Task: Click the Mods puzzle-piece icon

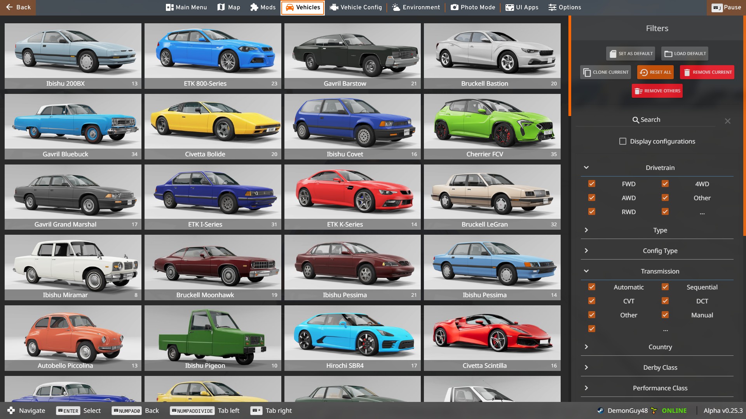Action: [254, 7]
